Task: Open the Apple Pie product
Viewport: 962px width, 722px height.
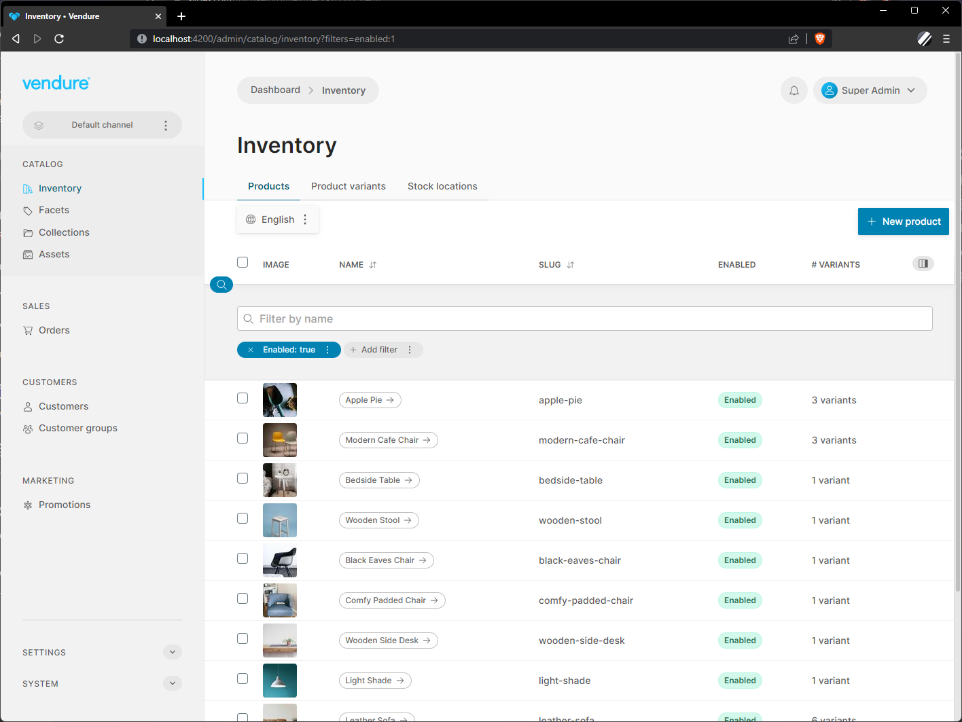Action: coord(370,400)
